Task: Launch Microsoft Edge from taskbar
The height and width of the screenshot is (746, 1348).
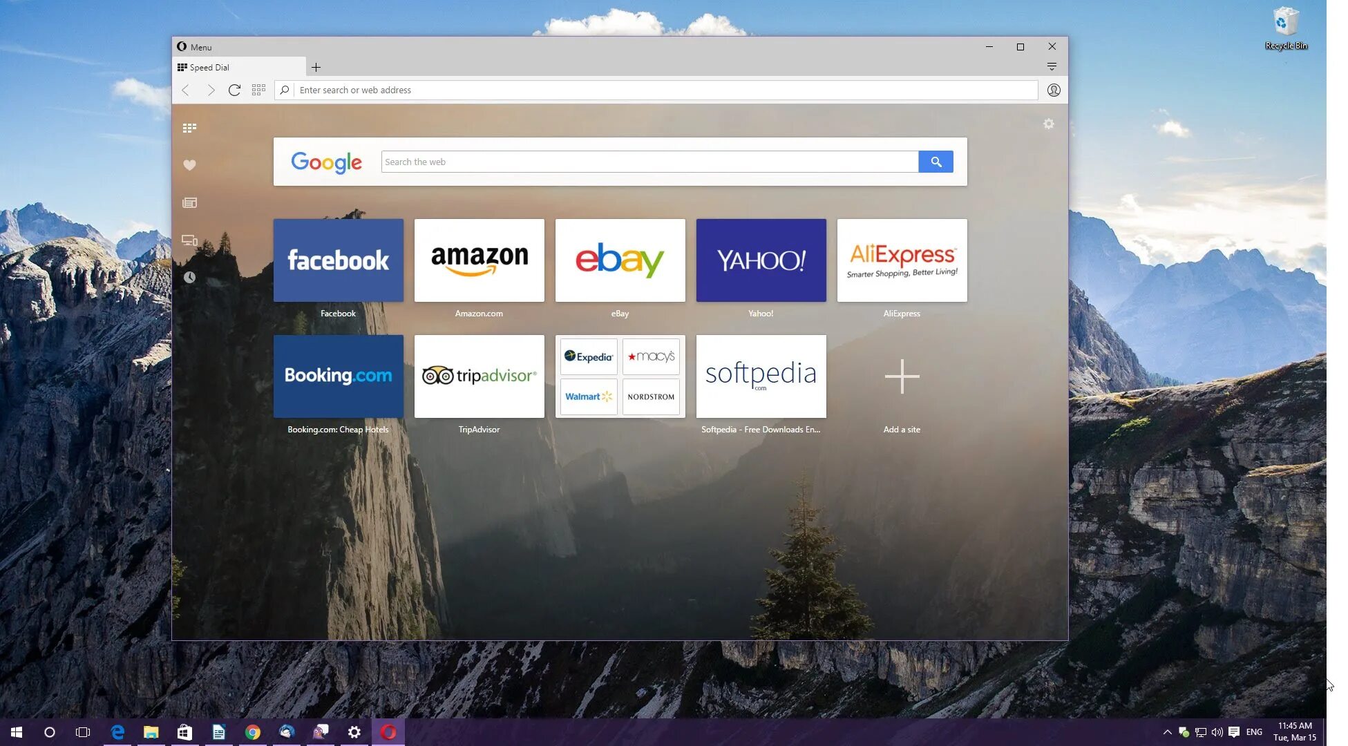Action: (117, 732)
